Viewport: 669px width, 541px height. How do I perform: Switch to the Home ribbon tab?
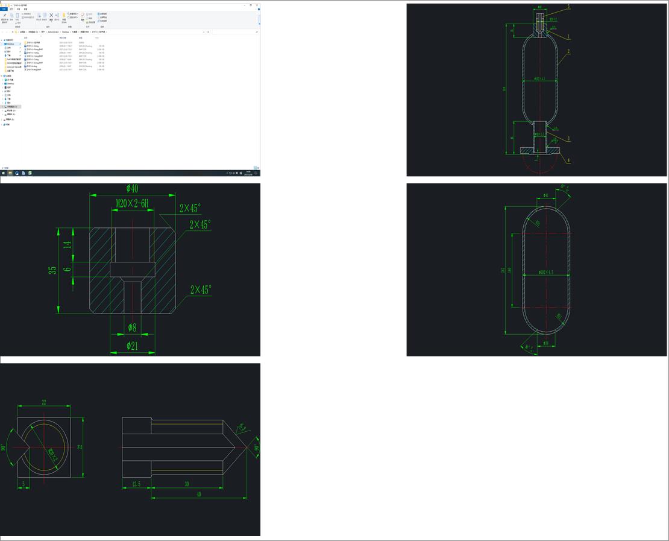[11, 9]
